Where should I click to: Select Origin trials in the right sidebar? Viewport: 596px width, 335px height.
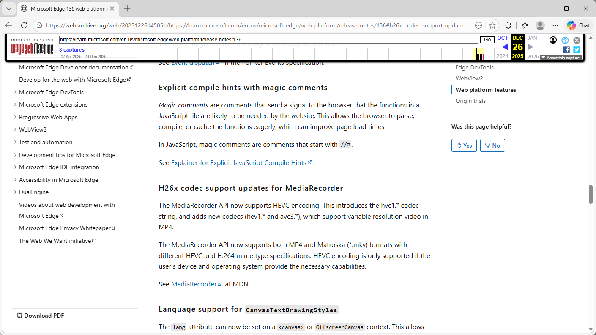tap(470, 101)
